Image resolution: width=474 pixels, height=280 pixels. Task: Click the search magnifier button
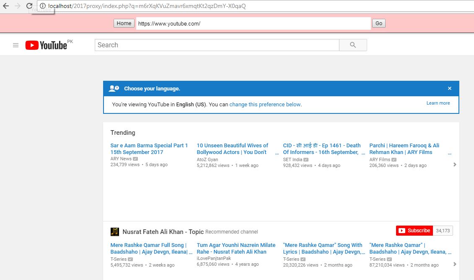pos(353,45)
